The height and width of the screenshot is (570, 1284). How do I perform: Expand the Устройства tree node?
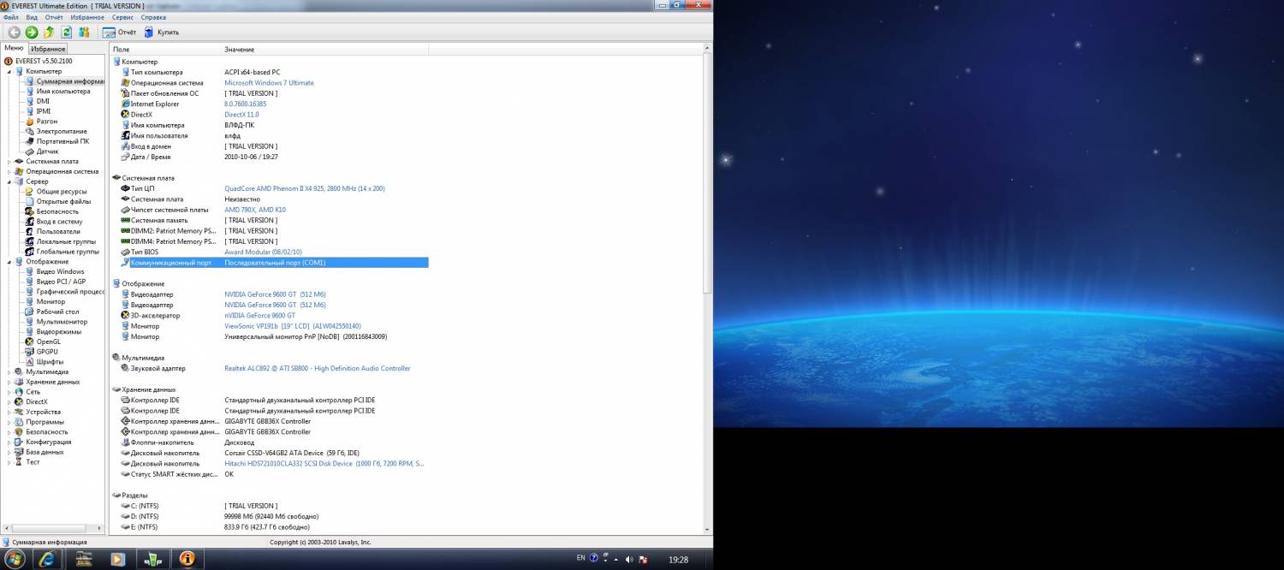[10, 412]
